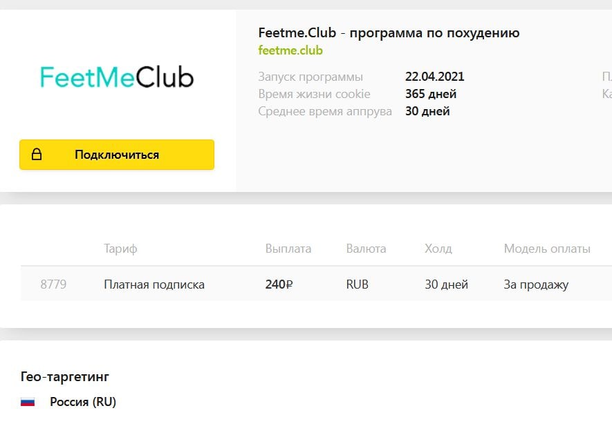Click the Подключиться button
Screen dimensions: 612x435
click(x=117, y=155)
